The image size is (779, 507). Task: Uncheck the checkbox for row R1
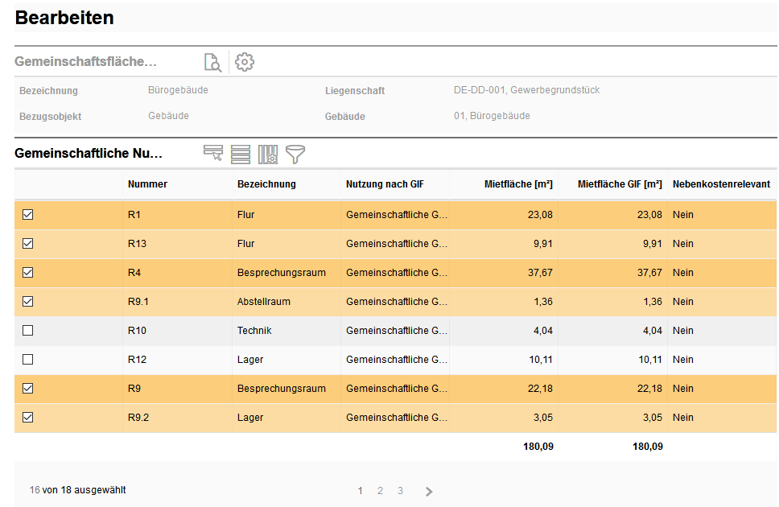[28, 215]
